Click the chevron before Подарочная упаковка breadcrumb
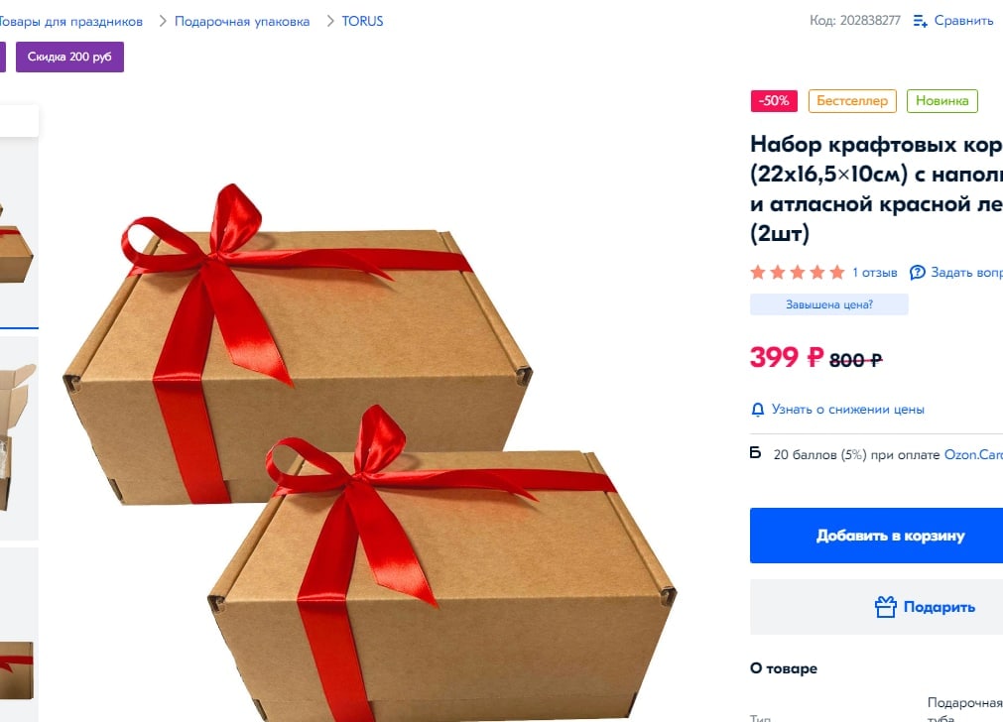 coord(163,21)
